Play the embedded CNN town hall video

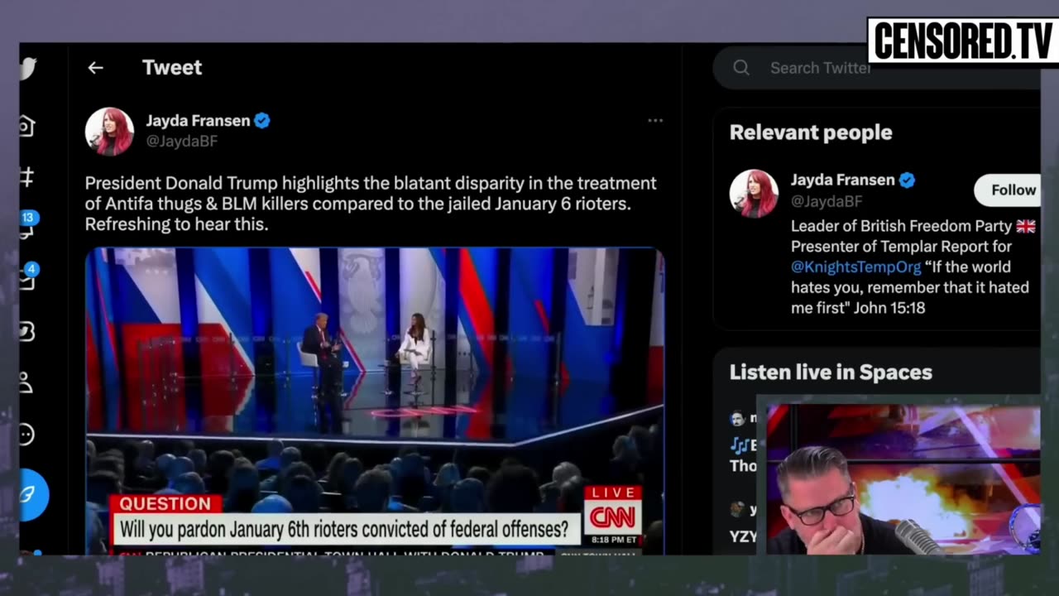tap(375, 401)
